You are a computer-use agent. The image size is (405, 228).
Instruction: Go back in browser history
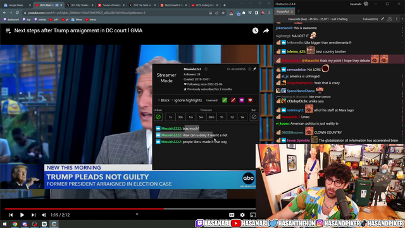(x=4, y=13)
